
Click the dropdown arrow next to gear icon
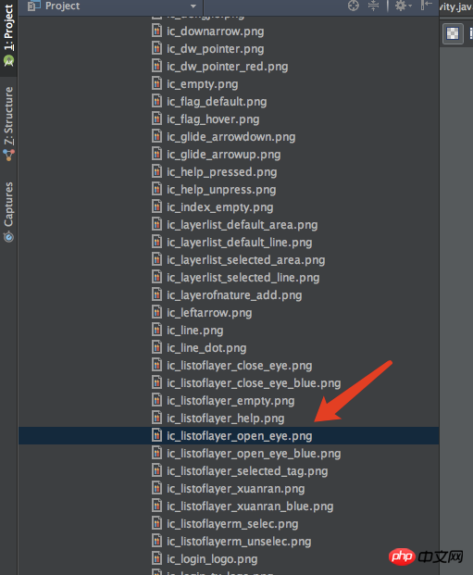(410, 6)
